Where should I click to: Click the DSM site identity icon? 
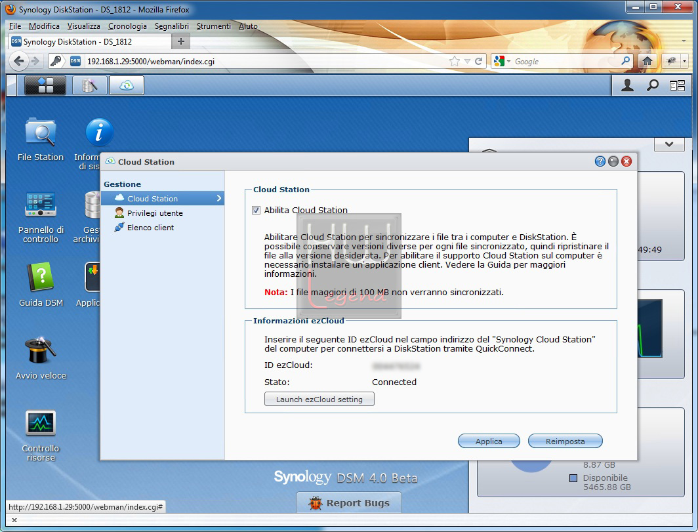click(x=75, y=61)
